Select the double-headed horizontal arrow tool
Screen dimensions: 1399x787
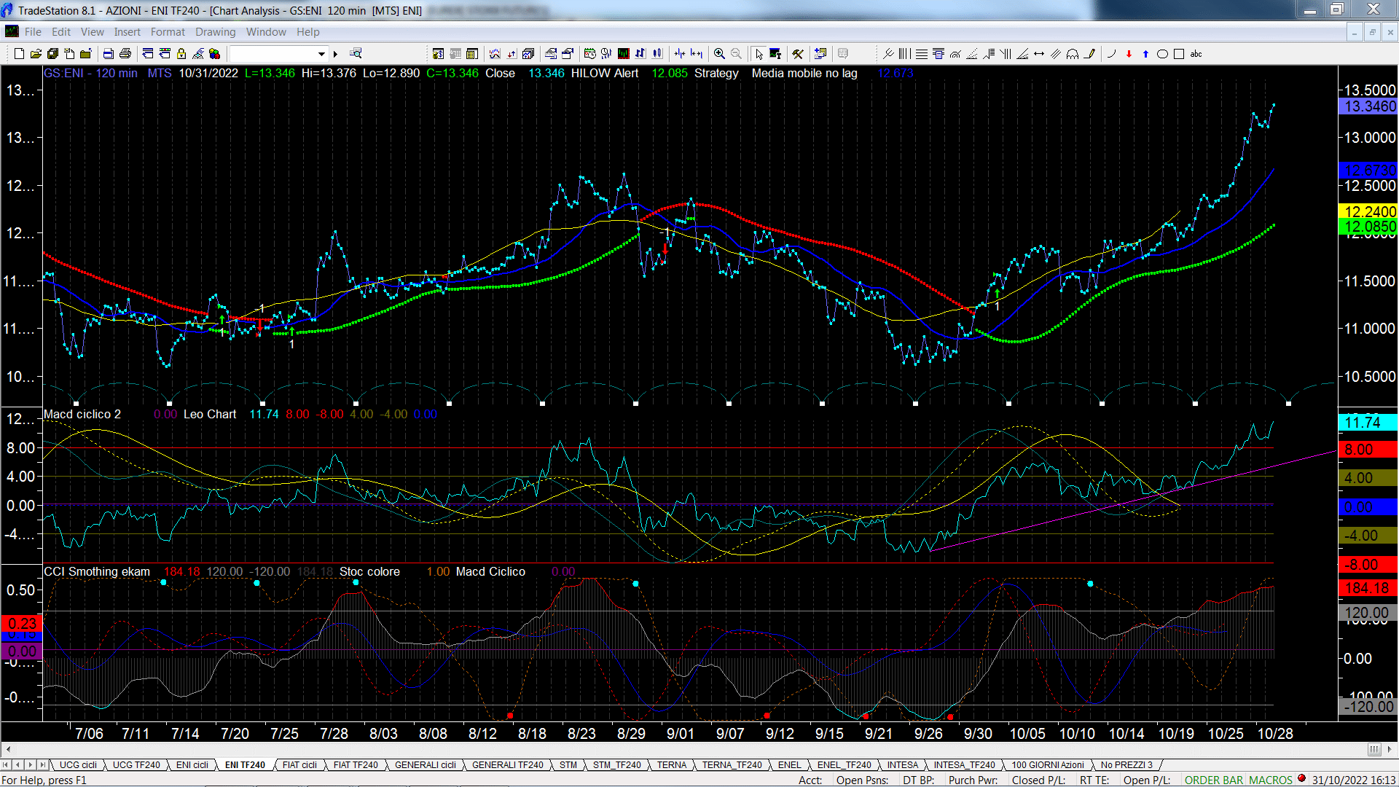click(x=1039, y=54)
